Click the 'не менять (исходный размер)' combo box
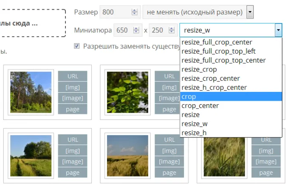Screen dimensions: 291x185 pyautogui.click(x=194, y=12)
